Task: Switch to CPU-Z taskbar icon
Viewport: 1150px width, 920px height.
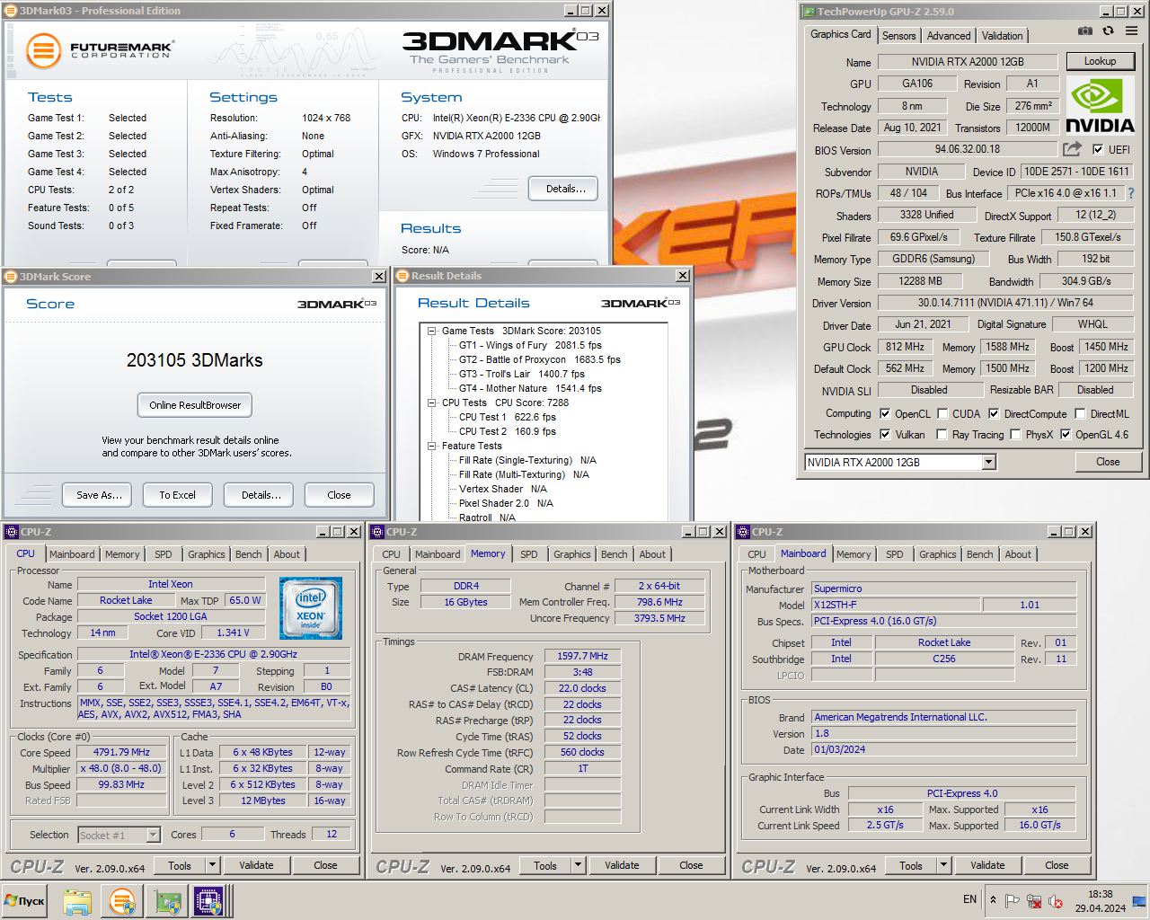Action: [x=209, y=901]
